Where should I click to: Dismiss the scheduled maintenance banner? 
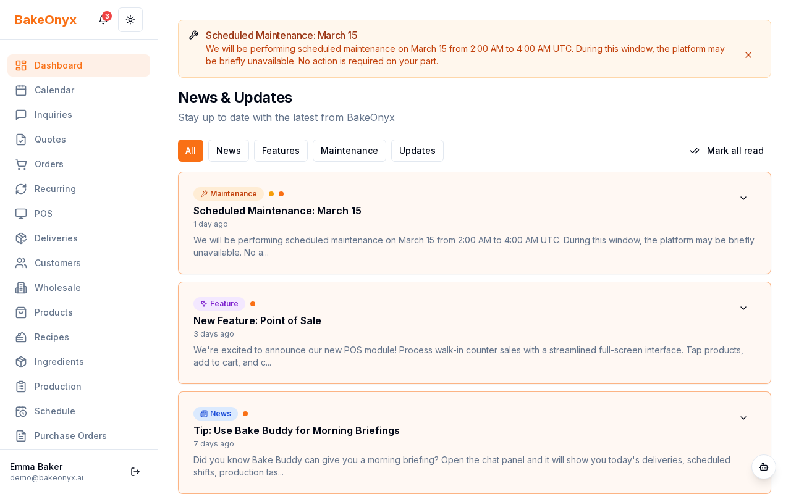point(748,55)
